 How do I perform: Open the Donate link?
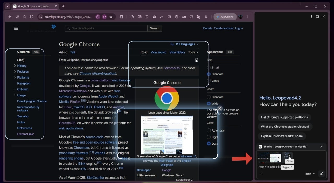pos(208,28)
